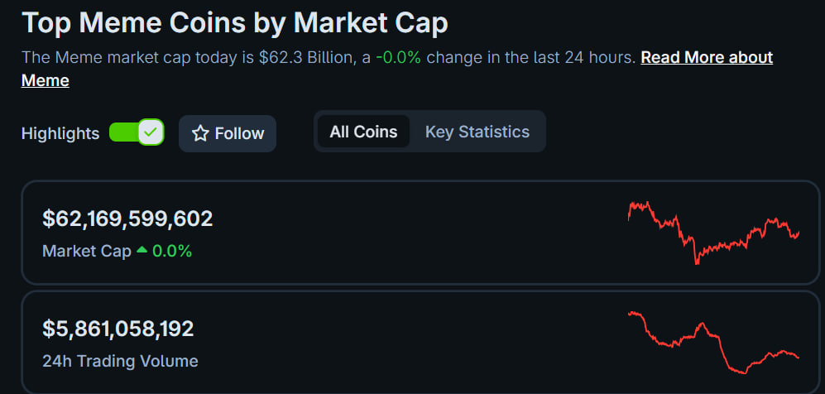Screen dimensions: 825x394
Task: Click the -0.0% change in description
Action: coord(399,58)
